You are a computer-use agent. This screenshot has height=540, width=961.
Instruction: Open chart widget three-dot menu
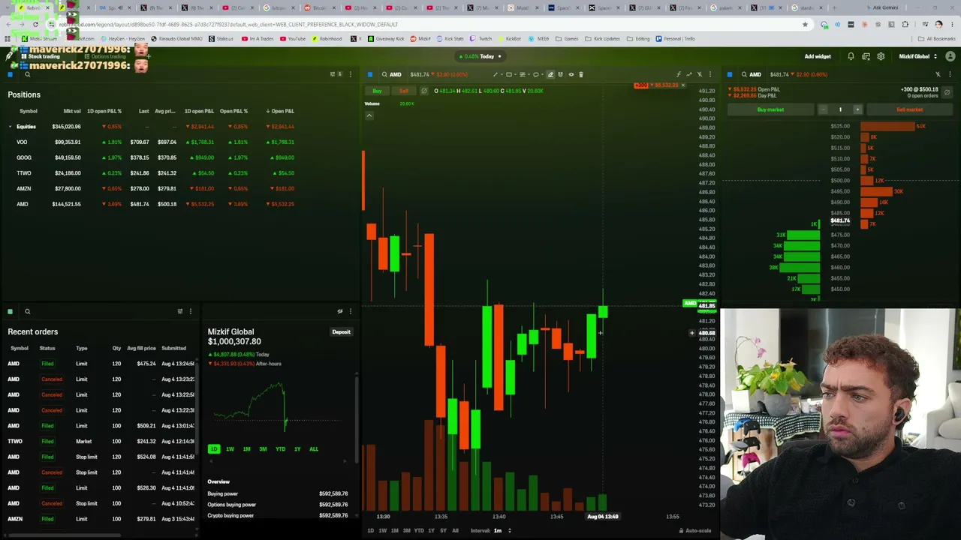coord(710,74)
